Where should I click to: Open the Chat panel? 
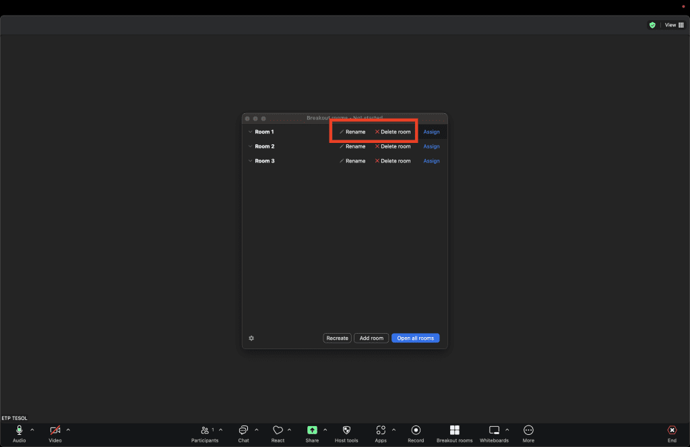(x=243, y=431)
